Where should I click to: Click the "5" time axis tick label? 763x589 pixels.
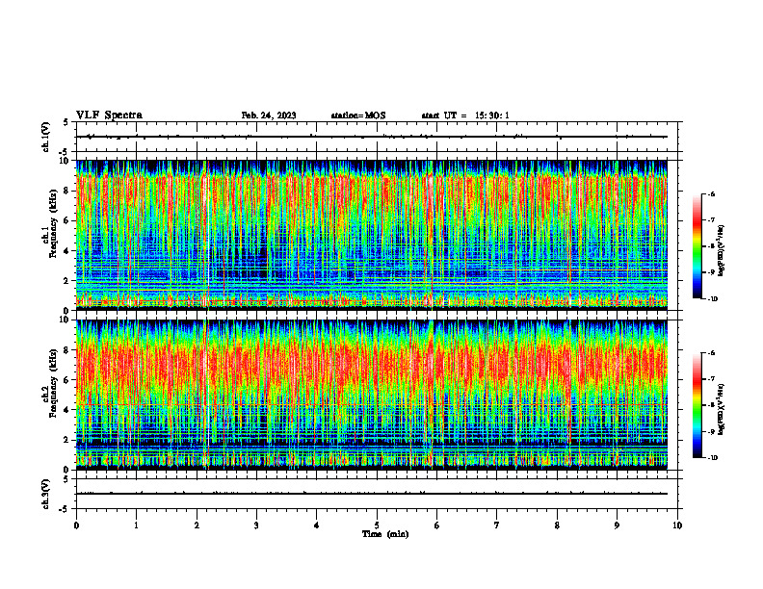point(377,525)
